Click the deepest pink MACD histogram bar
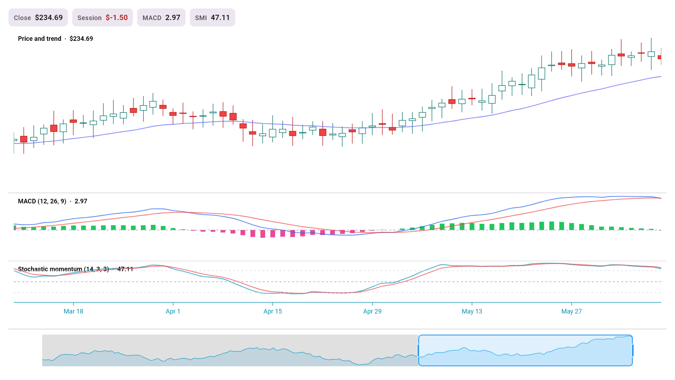The width and height of the screenshot is (675, 380). coord(263,234)
